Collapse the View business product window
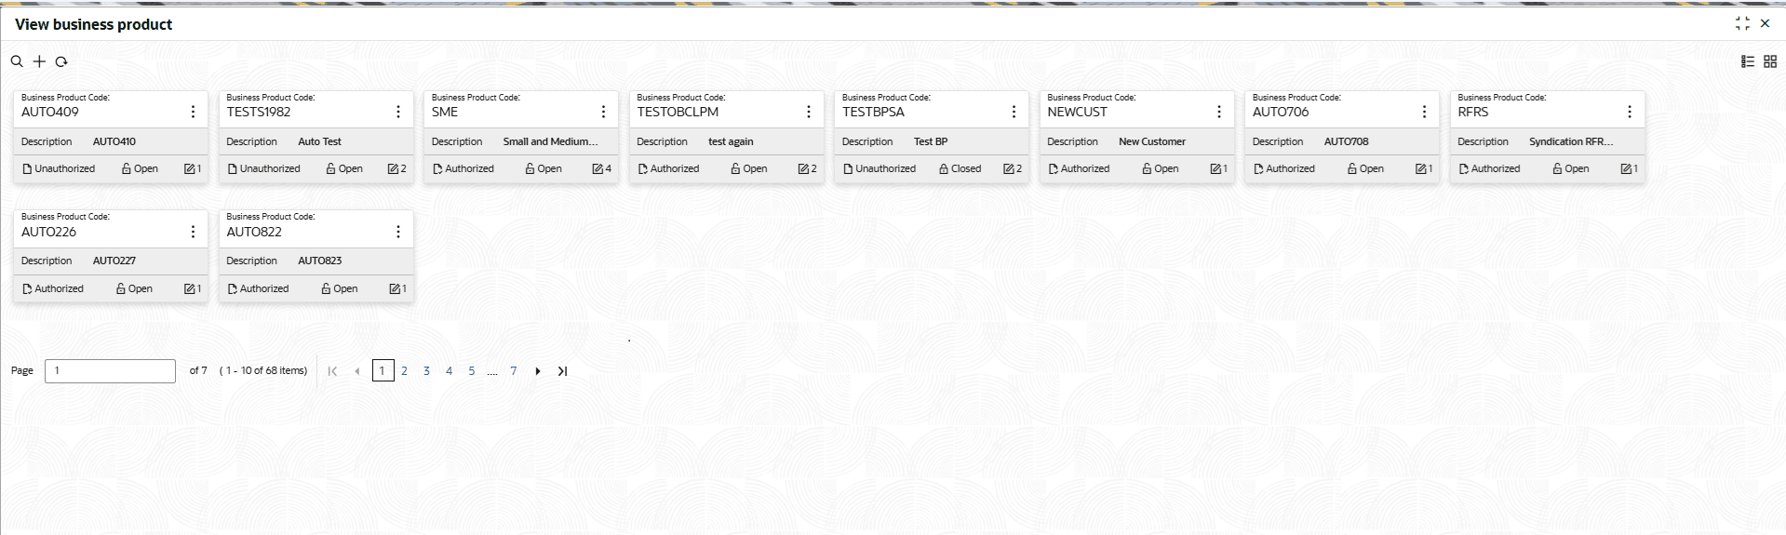This screenshot has height=535, width=1786. [1742, 23]
